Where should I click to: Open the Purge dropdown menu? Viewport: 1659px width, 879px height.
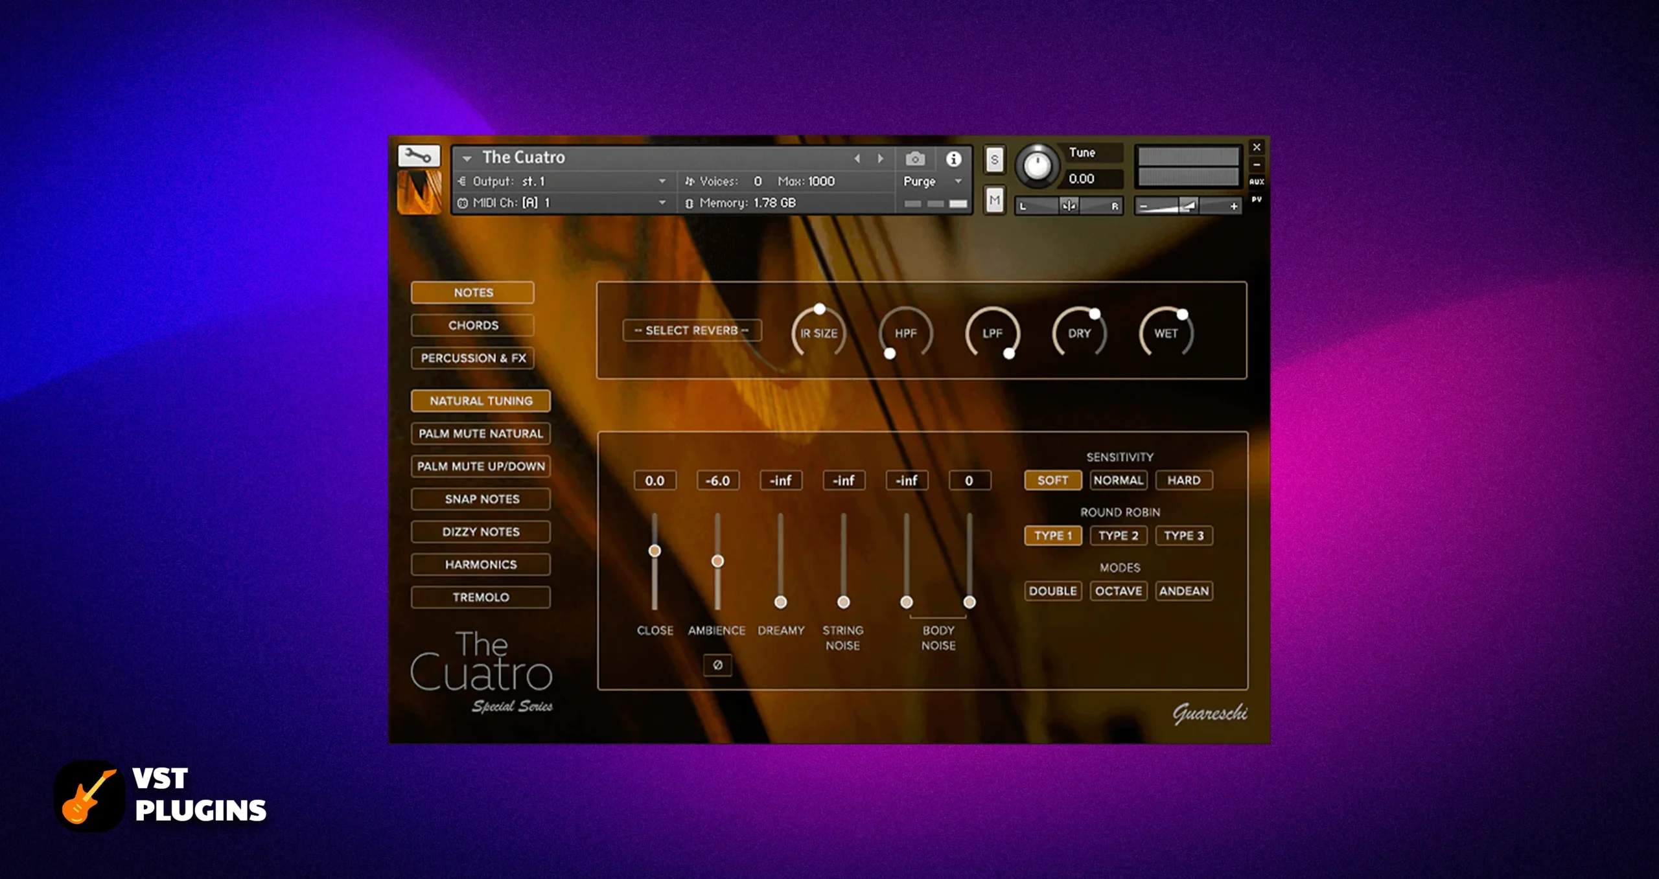click(932, 181)
